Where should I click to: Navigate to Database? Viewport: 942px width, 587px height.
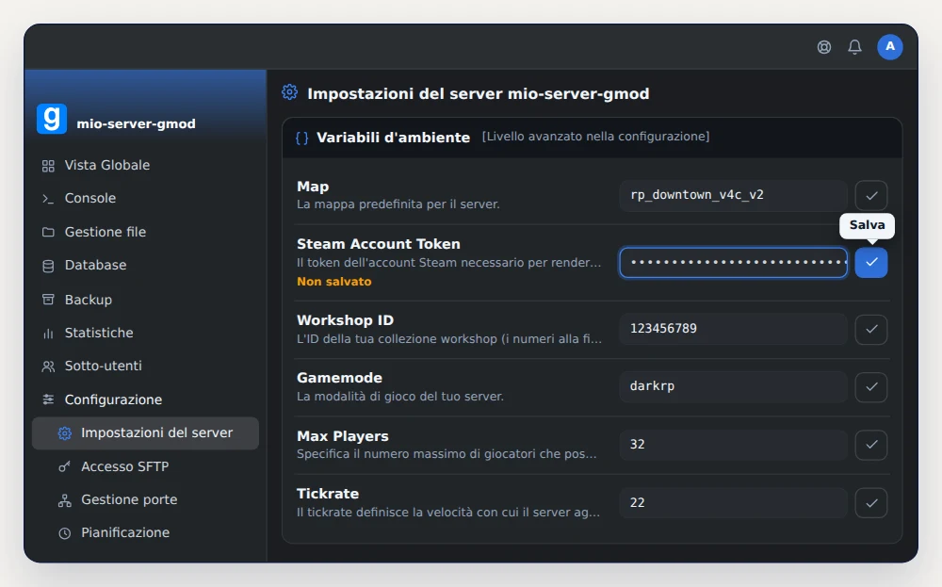tap(145, 265)
